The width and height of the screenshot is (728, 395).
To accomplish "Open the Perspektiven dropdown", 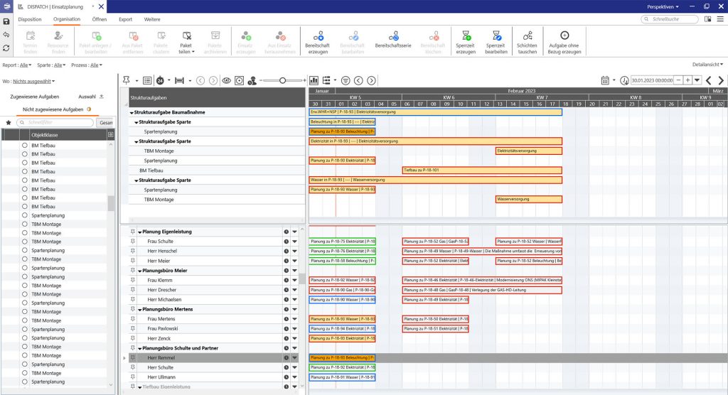I will 664,6.
